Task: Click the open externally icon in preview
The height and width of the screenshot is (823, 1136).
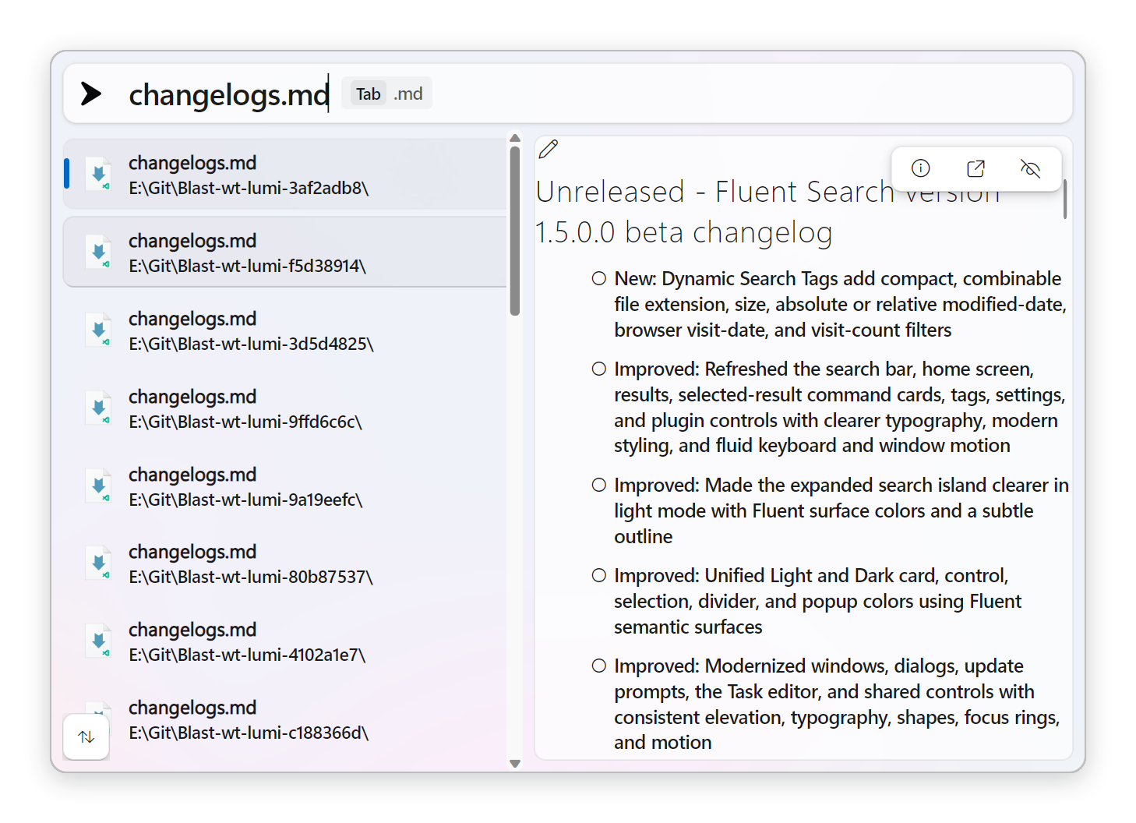Action: tap(975, 168)
